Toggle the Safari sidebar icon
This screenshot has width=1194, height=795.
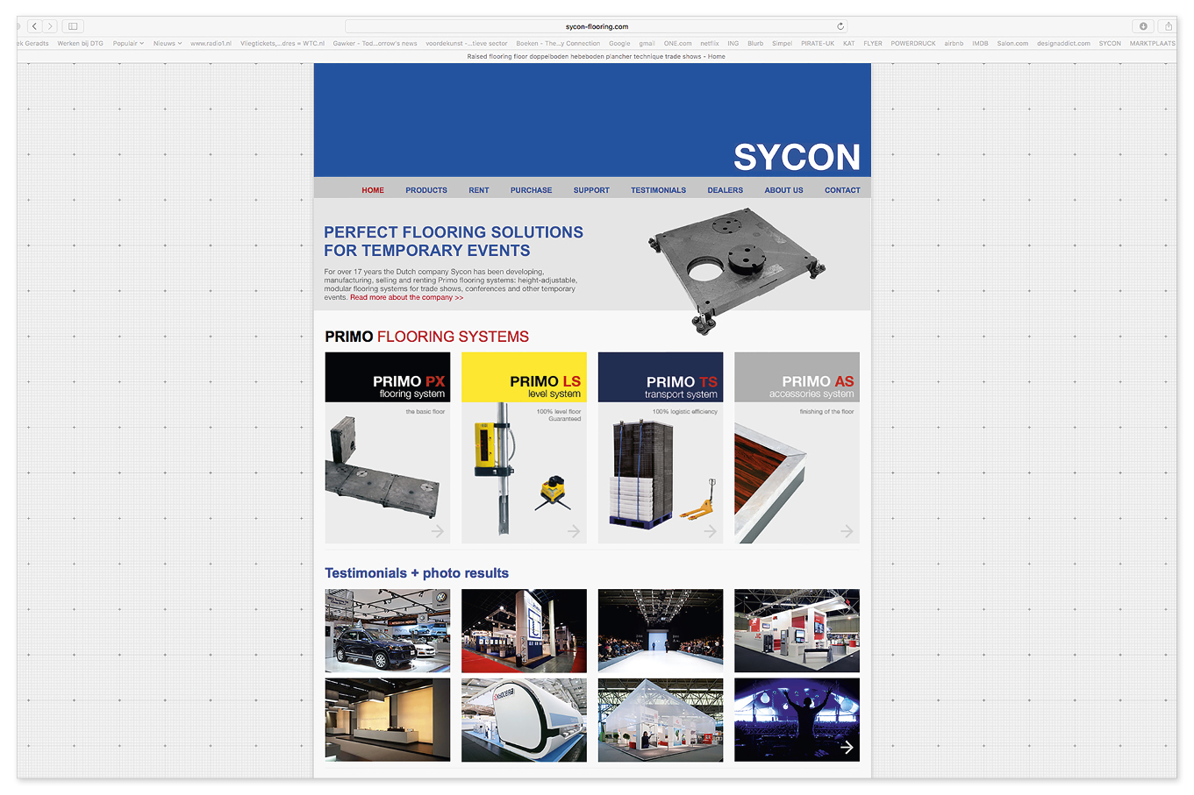(73, 26)
